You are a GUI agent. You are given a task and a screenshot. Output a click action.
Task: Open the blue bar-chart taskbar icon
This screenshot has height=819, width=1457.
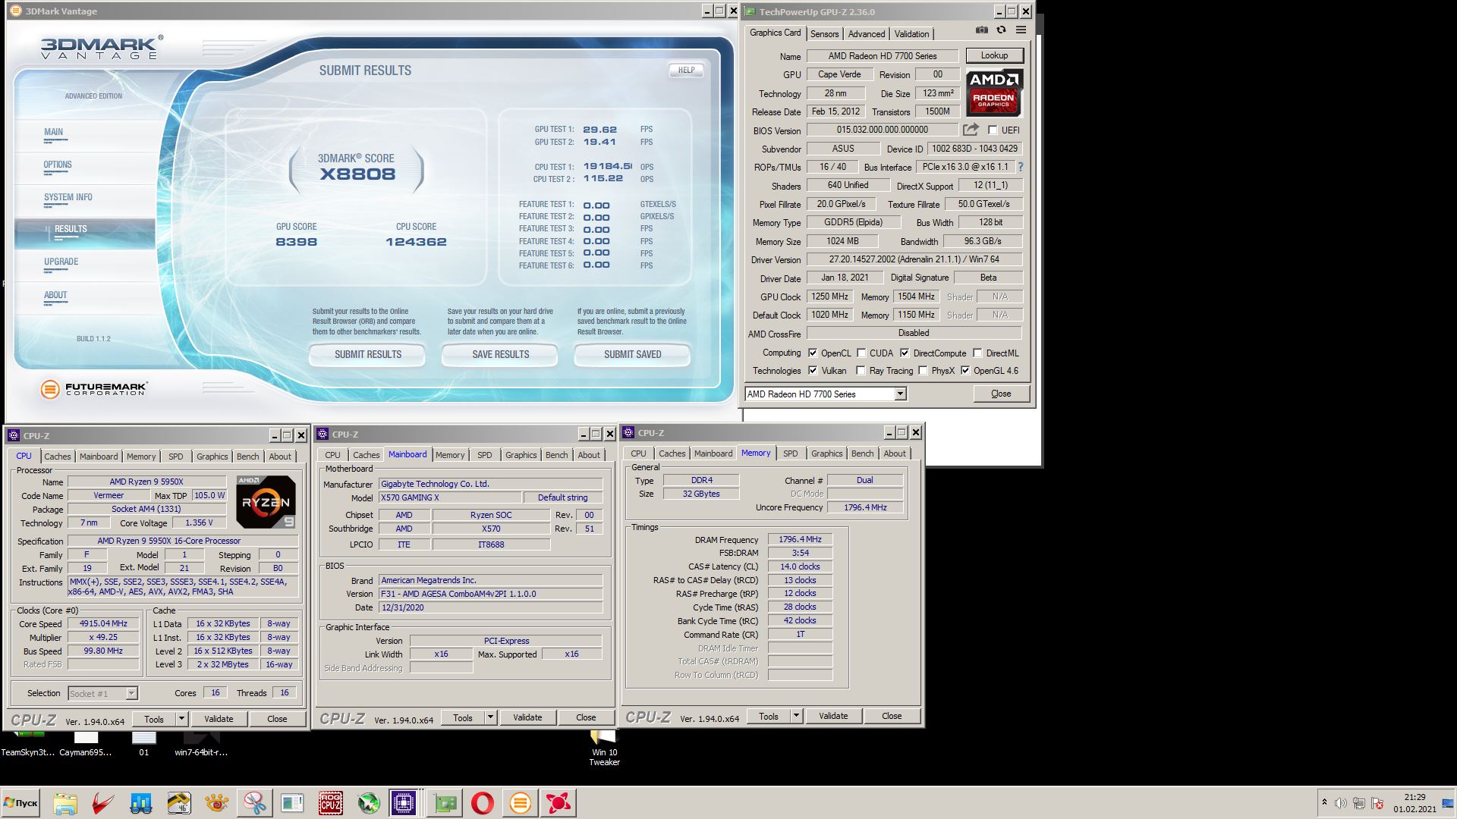point(140,803)
